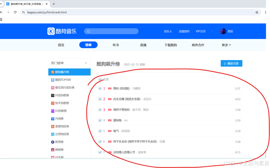Reload the page
The image size is (270, 168).
click(15, 12)
